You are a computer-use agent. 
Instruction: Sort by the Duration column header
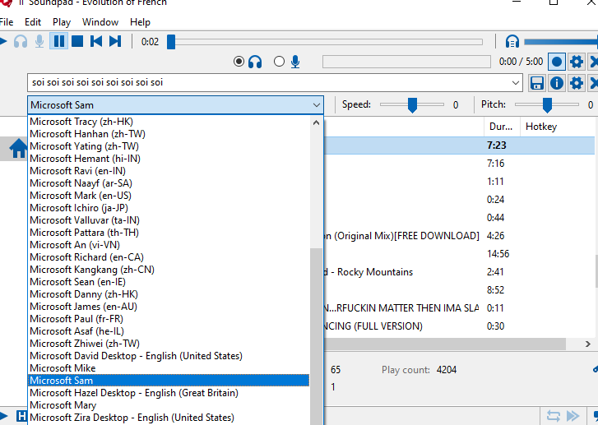pos(501,127)
